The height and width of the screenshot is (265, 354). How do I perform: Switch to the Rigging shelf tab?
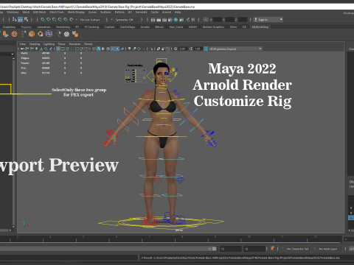tap(27, 26)
